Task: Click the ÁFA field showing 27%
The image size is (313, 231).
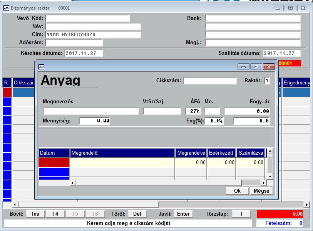Action: click(x=193, y=111)
